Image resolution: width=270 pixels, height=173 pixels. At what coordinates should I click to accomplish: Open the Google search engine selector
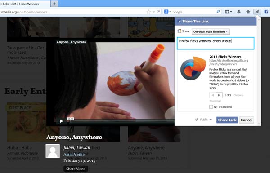pyautogui.click(x=167, y=12)
